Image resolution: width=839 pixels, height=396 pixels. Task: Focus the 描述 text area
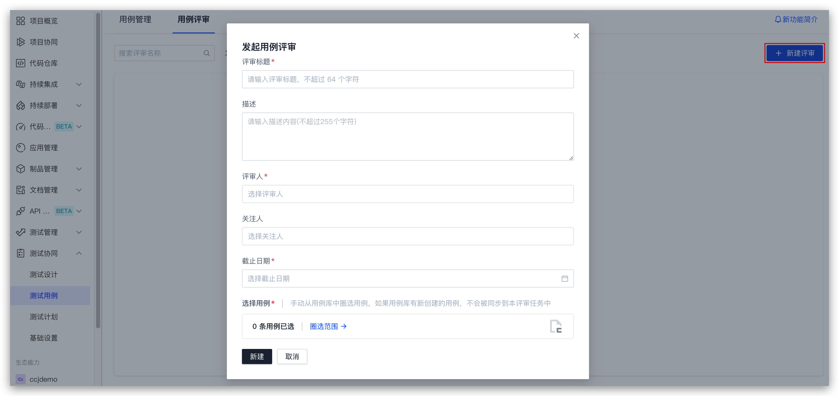click(x=407, y=137)
